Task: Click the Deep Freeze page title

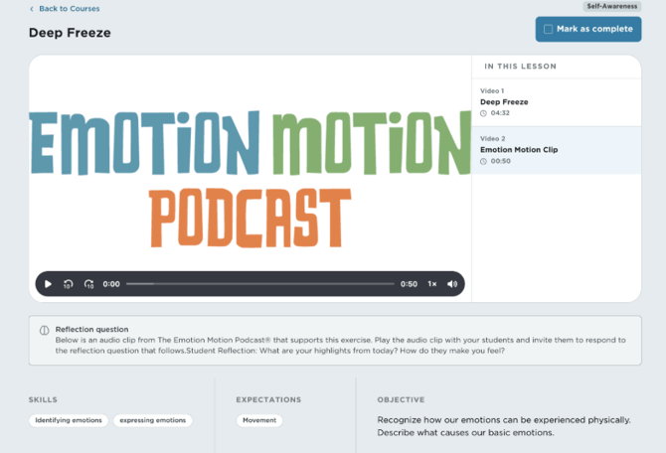Action: pyautogui.click(x=70, y=33)
